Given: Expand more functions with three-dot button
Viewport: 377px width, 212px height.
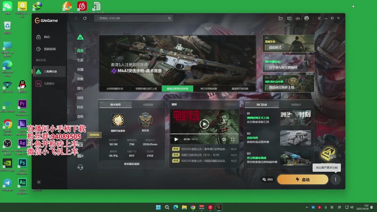Looking at the screenshot, I should click(x=336, y=179).
